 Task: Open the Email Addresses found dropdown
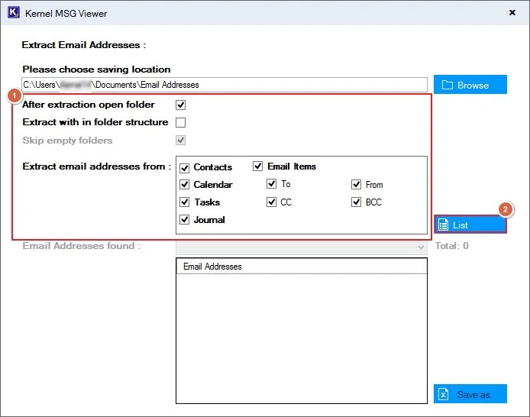tap(301, 247)
